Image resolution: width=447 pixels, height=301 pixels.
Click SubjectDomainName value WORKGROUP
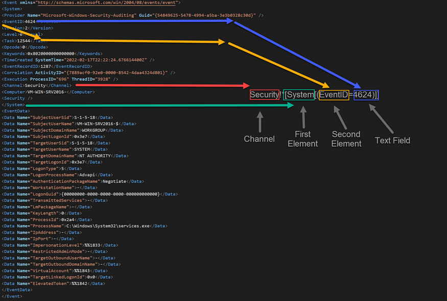(93, 130)
